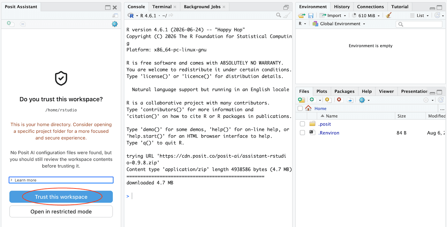Image resolution: width=447 pixels, height=227 pixels.
Task: Open the Connections tab
Action: 370,7
